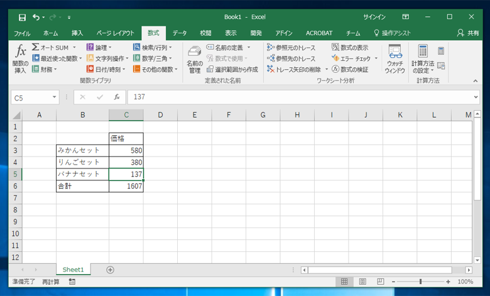490x296 pixels.
Task: Click the Calculate Sheet icon
Action: [x=441, y=65]
